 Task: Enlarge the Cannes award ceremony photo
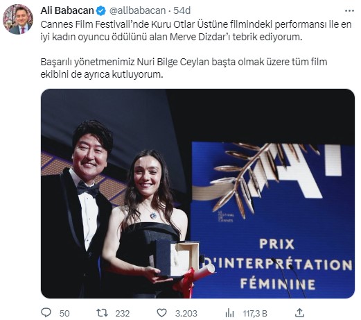pos(197,194)
